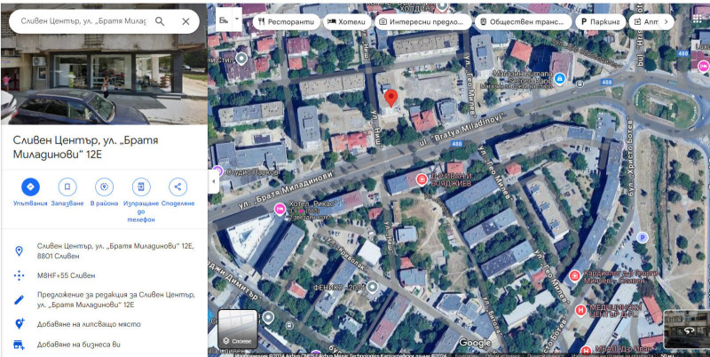Send to phone with the Изпращане до телефон icon

(141, 186)
